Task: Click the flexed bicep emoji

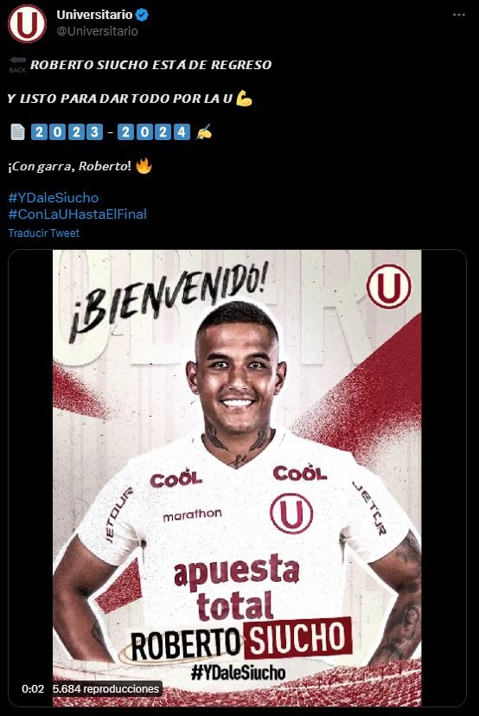Action: point(245,99)
